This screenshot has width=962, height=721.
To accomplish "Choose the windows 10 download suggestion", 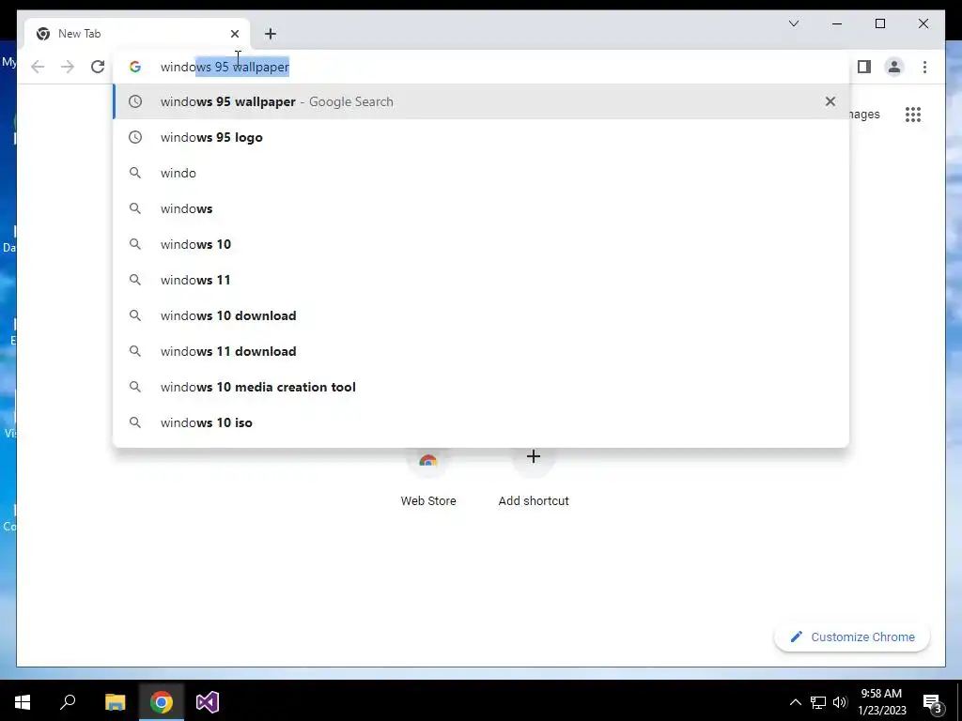I will coord(482,315).
